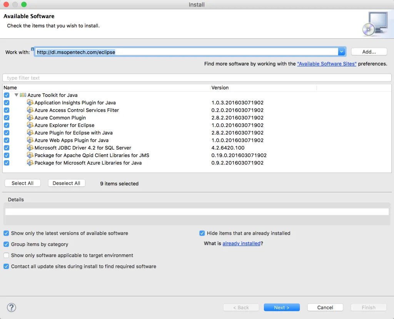394x319 pixels.
Task: Click the Microsoft JDBC Driver package icon
Action: click(x=31, y=148)
